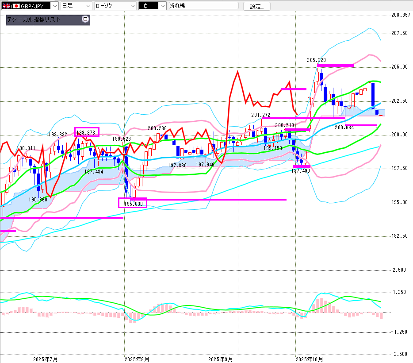This screenshot has width=413, height=363.
Task: Click the boxed 195.030 low price label
Action: (133, 204)
